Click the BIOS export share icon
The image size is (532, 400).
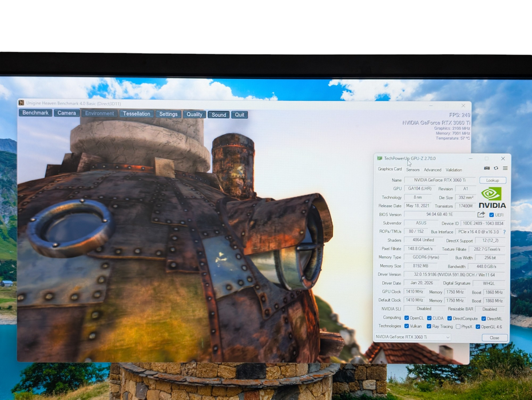coord(481,215)
